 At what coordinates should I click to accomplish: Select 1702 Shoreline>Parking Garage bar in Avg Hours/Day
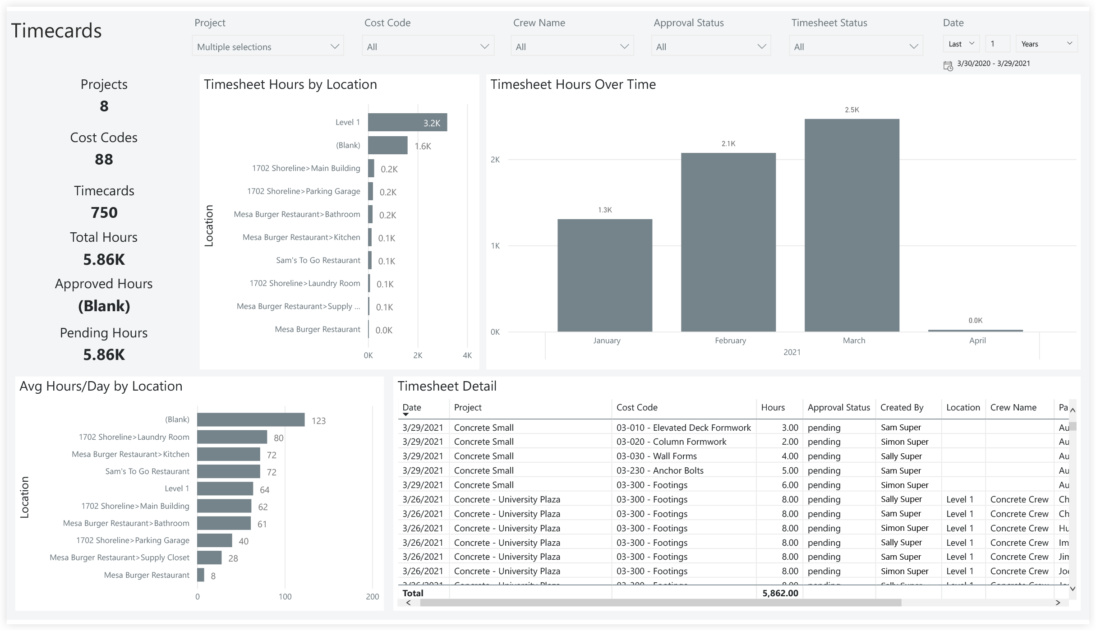[215, 540]
